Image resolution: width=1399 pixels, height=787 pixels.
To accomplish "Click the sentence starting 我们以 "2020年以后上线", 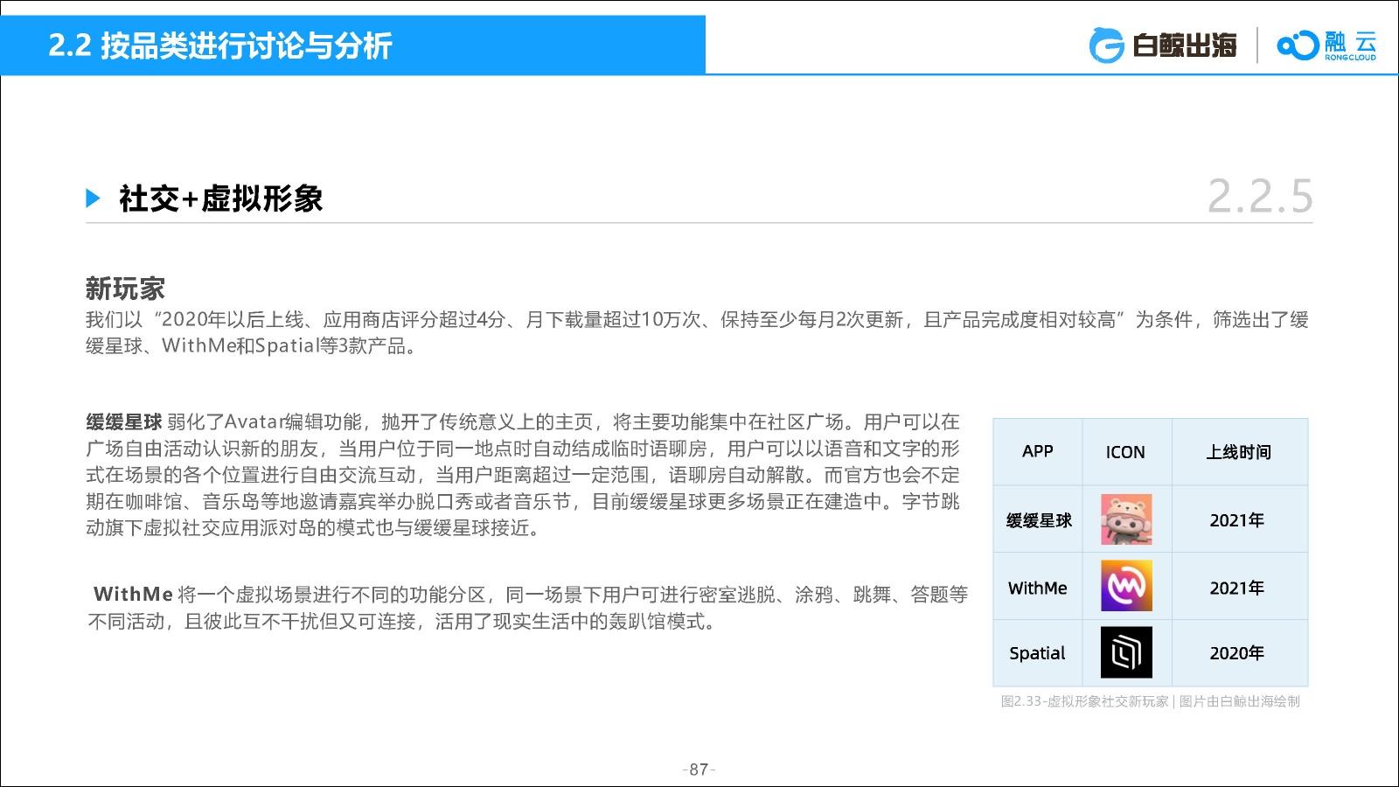I will (697, 320).
